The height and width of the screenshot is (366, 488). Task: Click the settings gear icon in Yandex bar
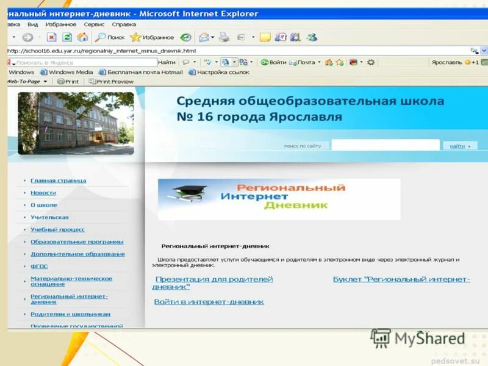(370, 61)
